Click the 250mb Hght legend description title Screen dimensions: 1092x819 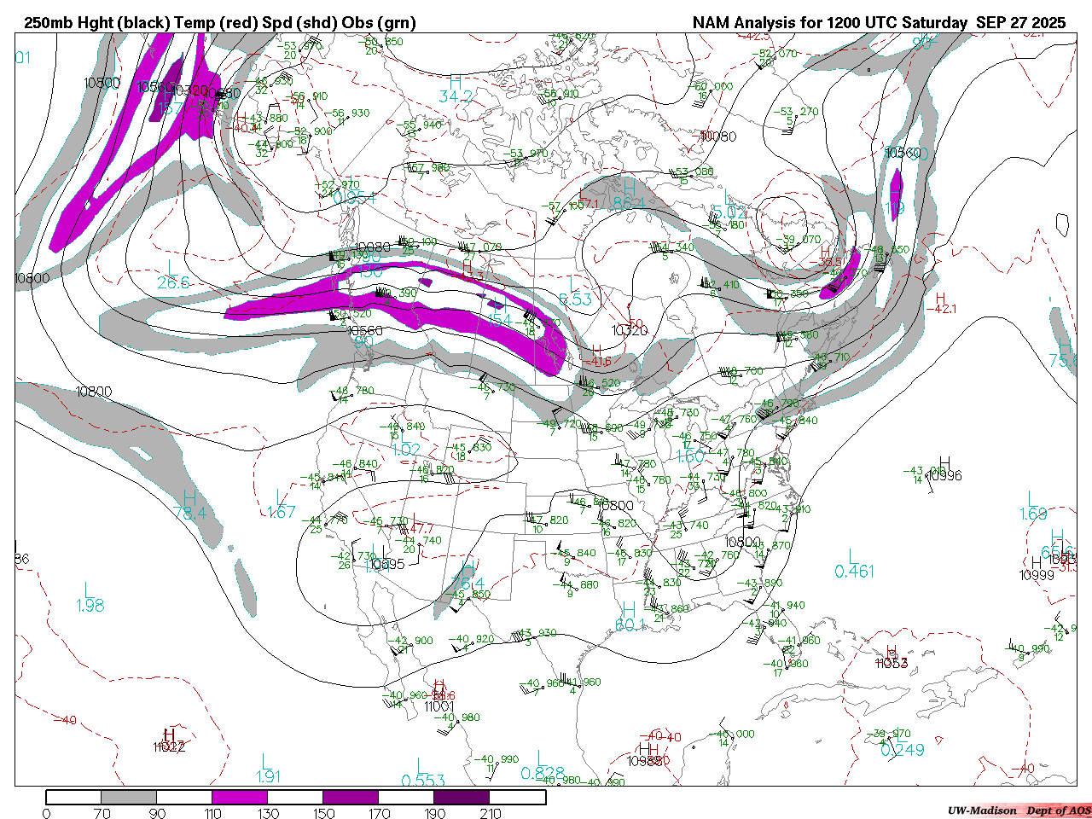click(220, 23)
